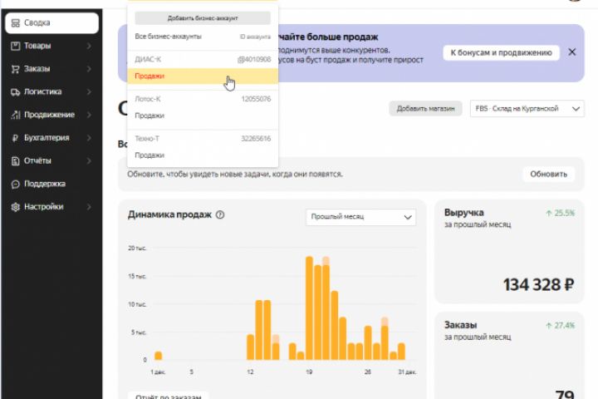The height and width of the screenshot is (399, 598).
Task: Click the Бухгалтерия ruble icon
Action: click(x=15, y=138)
